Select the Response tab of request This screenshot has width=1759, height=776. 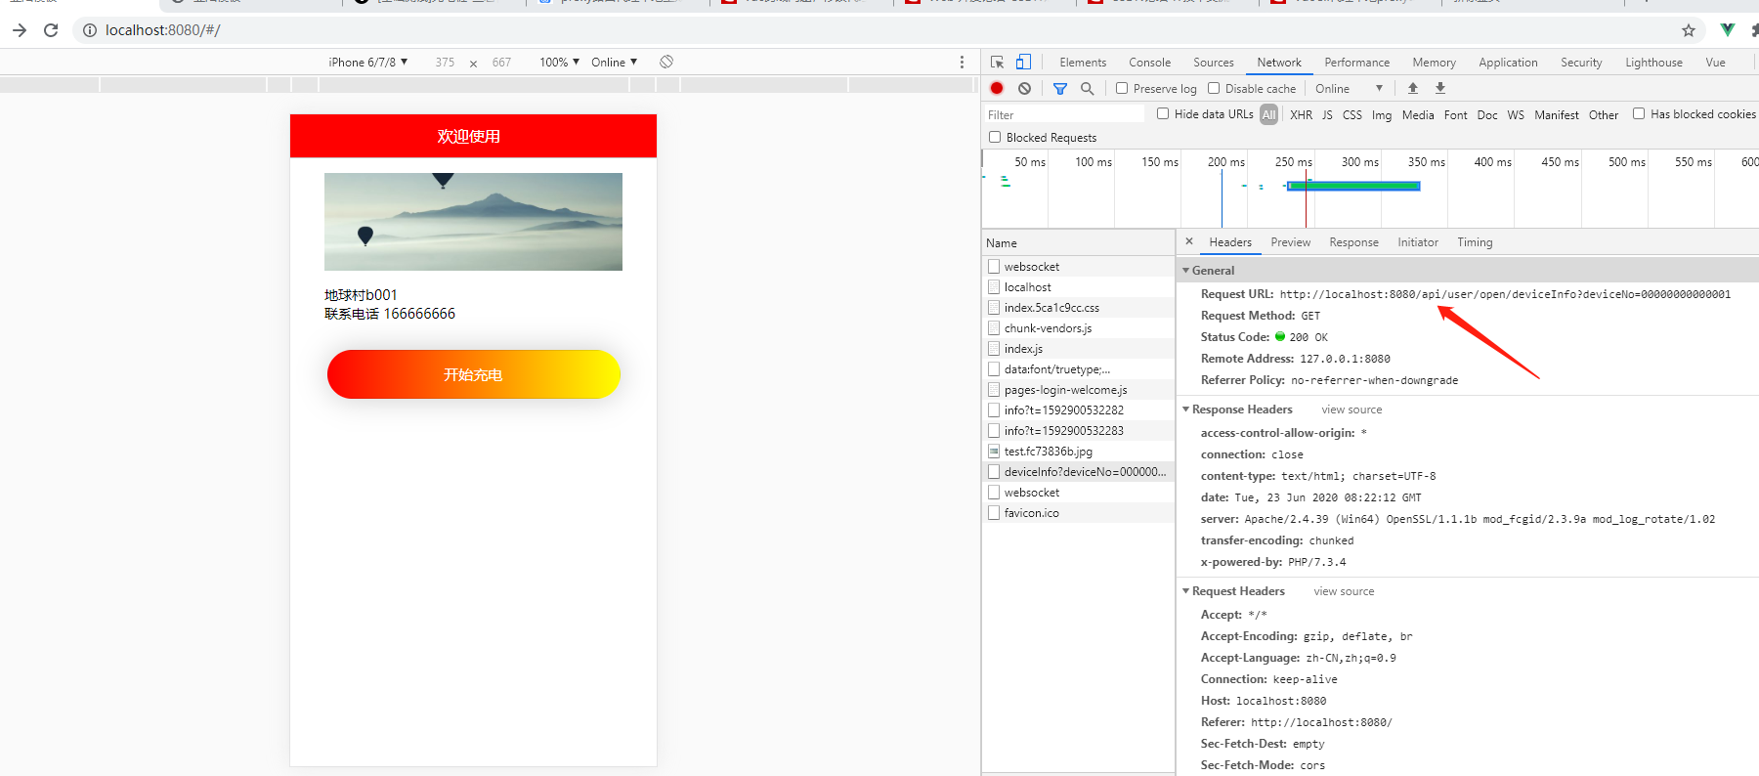pos(1353,242)
